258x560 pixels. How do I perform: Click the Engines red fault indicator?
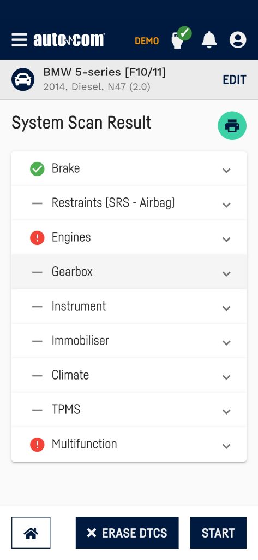click(x=37, y=238)
